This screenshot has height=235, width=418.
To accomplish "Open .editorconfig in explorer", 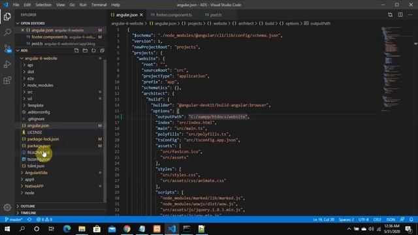I will pyautogui.click(x=39, y=112).
